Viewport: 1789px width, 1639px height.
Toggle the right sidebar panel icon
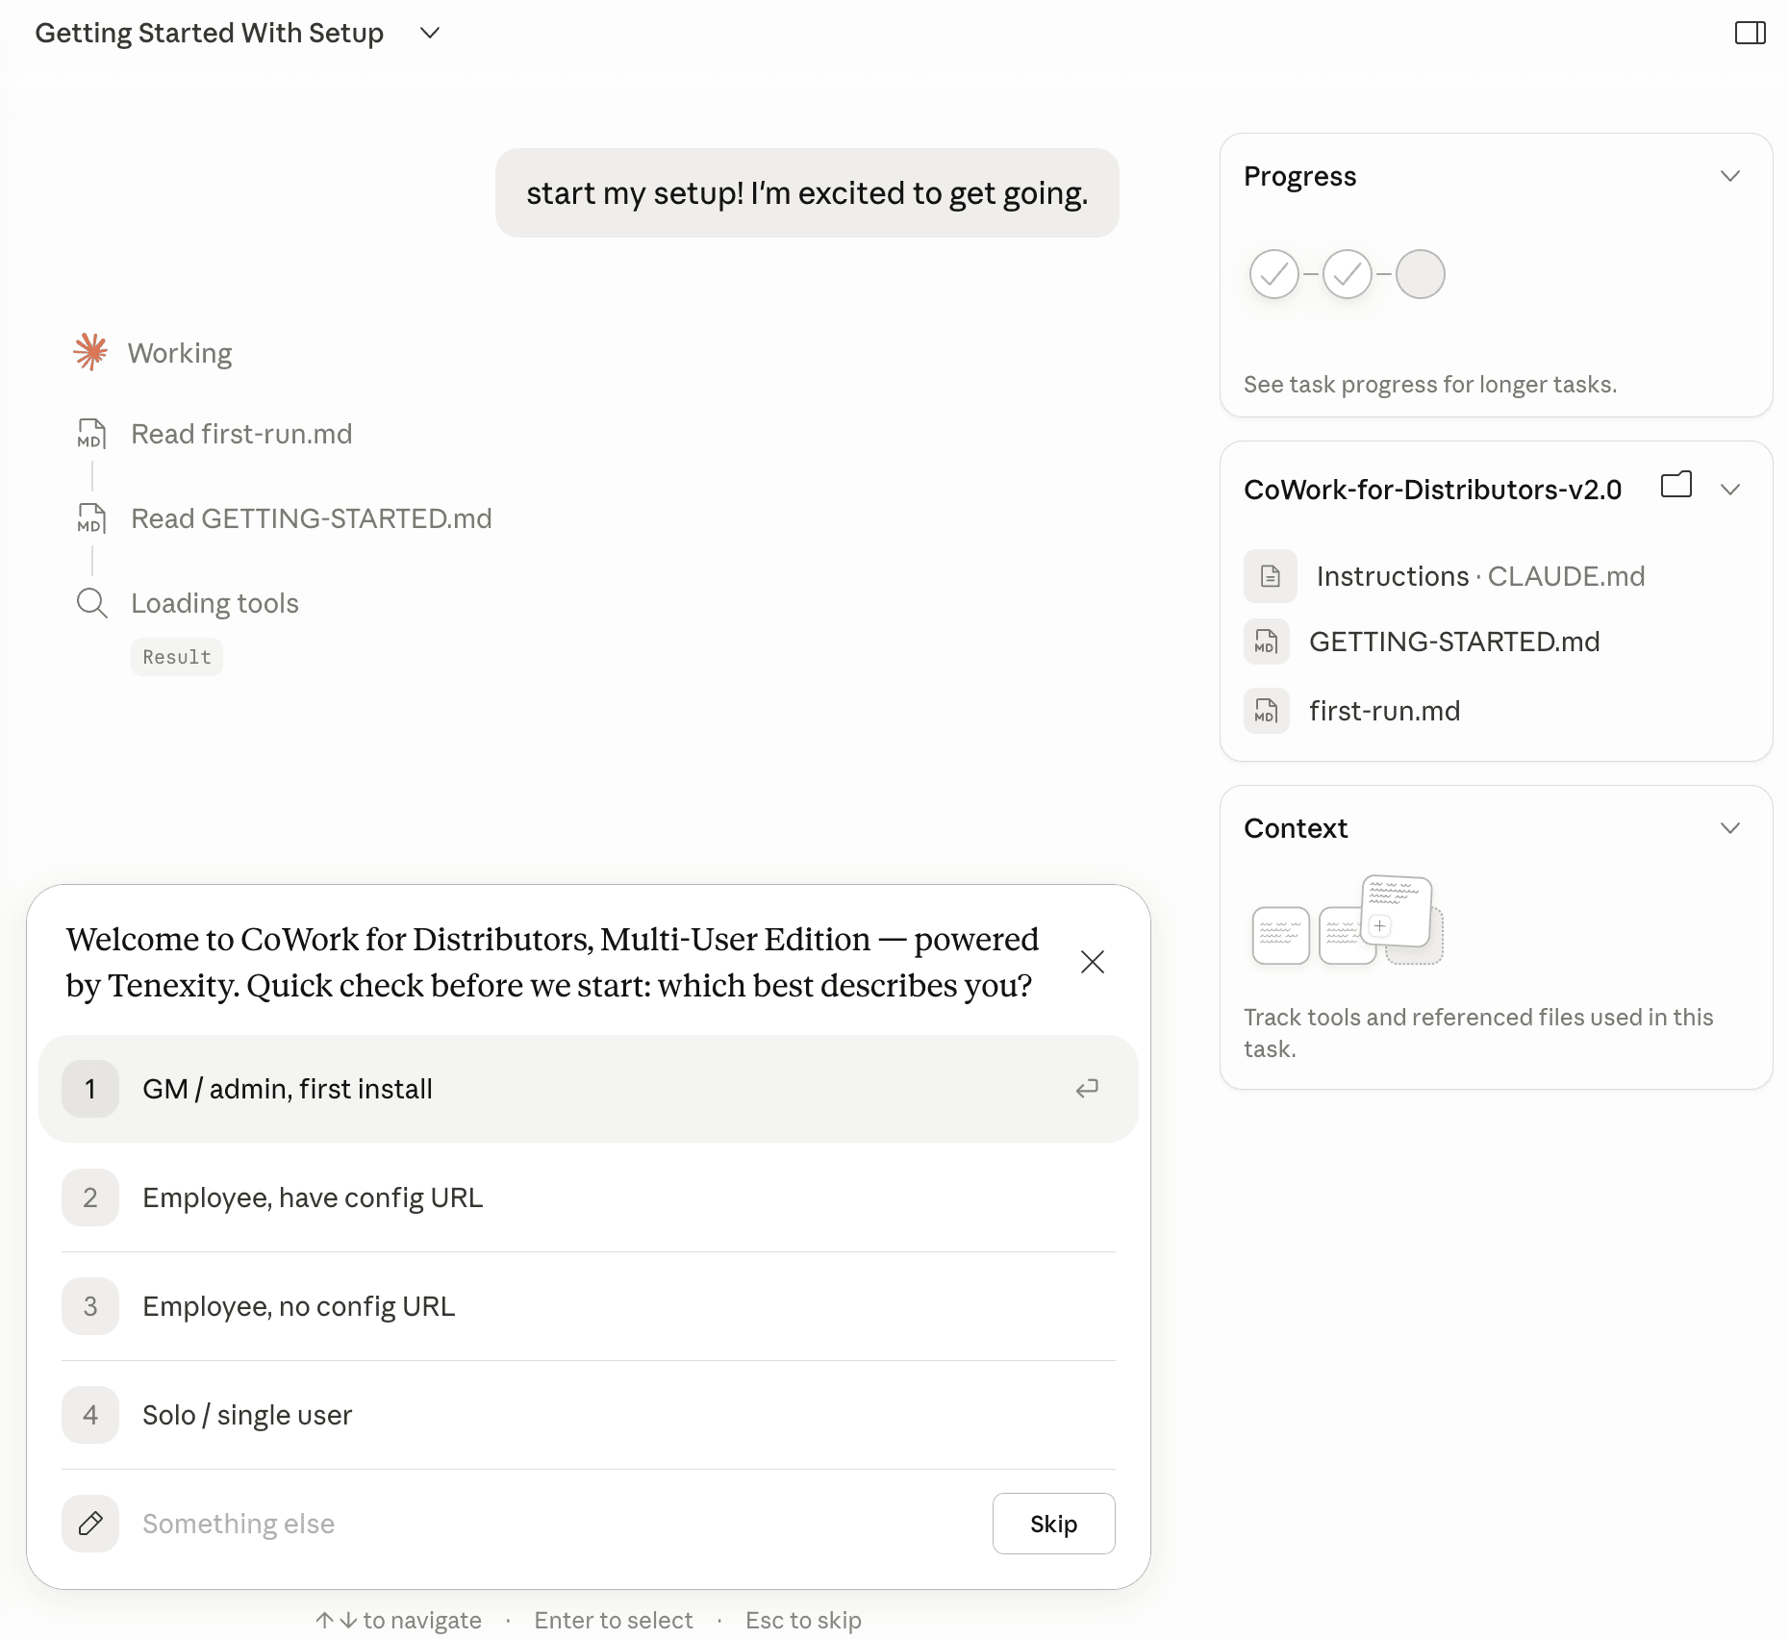click(1750, 34)
